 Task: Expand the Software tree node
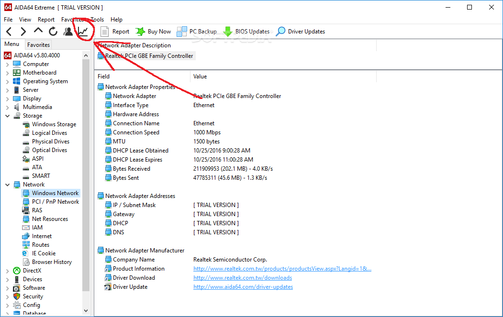pos(7,288)
